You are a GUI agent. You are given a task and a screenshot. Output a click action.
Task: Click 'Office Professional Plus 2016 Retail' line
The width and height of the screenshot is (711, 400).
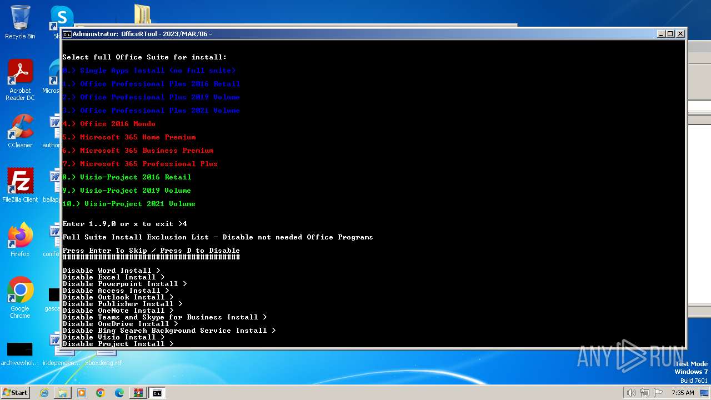point(151,84)
